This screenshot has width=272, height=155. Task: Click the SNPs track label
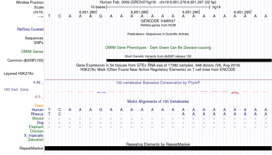[x=39, y=43]
